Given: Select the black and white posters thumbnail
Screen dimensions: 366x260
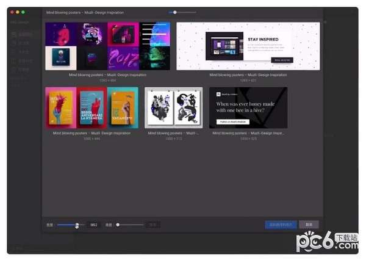Looking at the screenshot, I should click(173, 107).
